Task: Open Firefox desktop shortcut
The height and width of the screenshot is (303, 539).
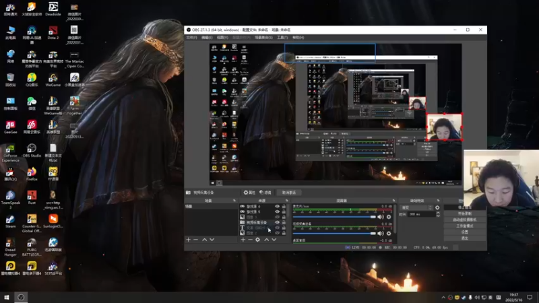Action: coord(32,174)
